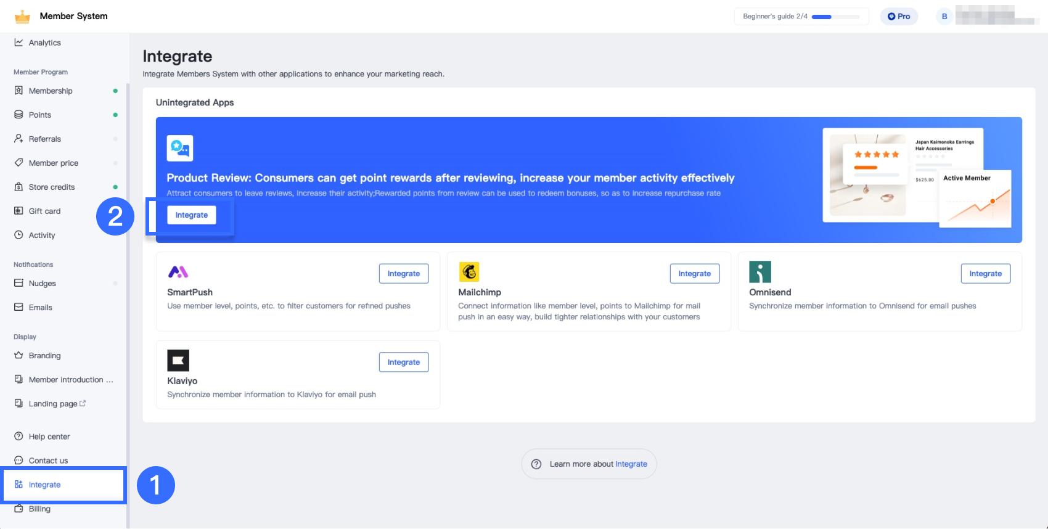
Task: Click Beginner's guide progress bar
Action: [835, 17]
